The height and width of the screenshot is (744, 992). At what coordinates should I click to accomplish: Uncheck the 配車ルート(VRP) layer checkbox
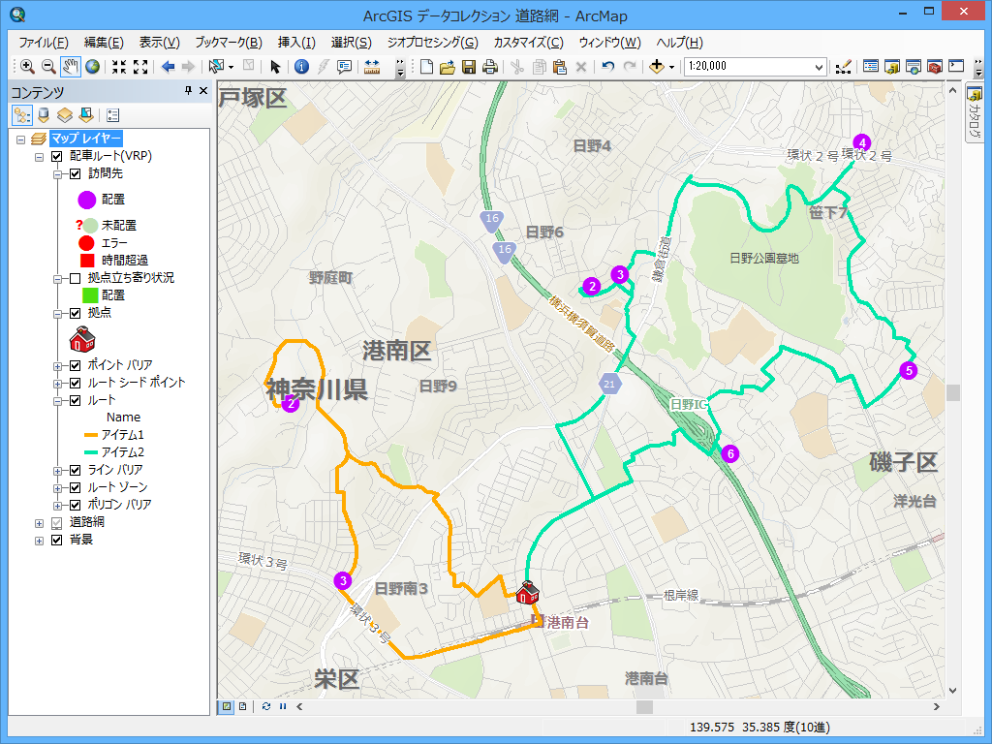[56, 156]
